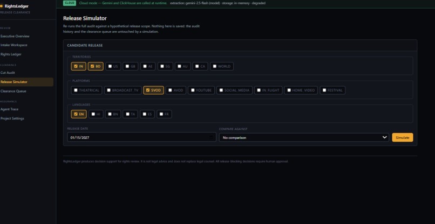
Task: Select the SG territory checkbox
Action: coord(162,66)
